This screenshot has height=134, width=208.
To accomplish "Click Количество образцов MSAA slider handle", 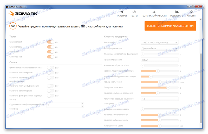I will tap(142, 66).
